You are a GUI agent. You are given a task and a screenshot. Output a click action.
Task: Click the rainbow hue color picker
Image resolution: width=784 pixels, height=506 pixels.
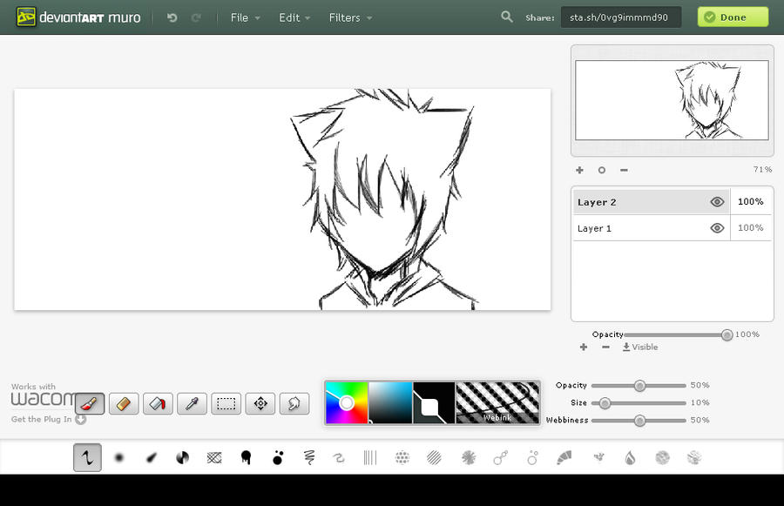(x=347, y=402)
